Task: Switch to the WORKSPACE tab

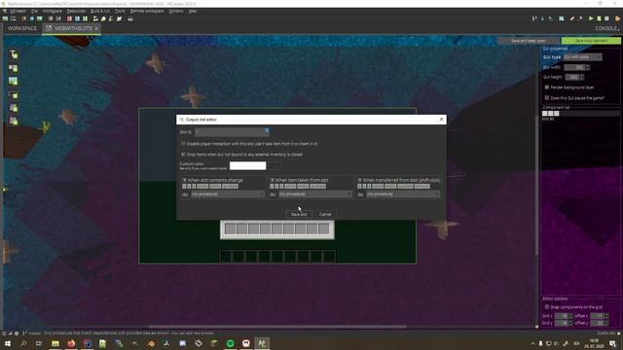Action: (22, 28)
